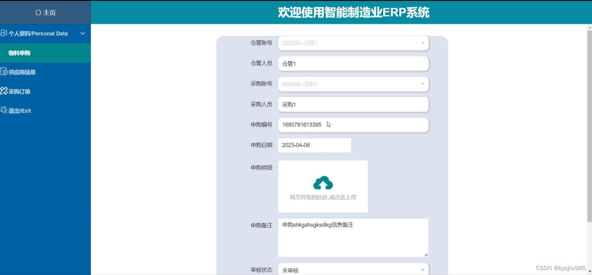
Task: Open the 审核状态 dropdown arrow
Action: pyautogui.click(x=422, y=270)
